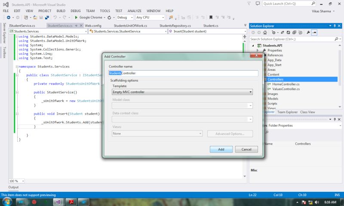Switch to the Team Explorer tab

[287, 112]
